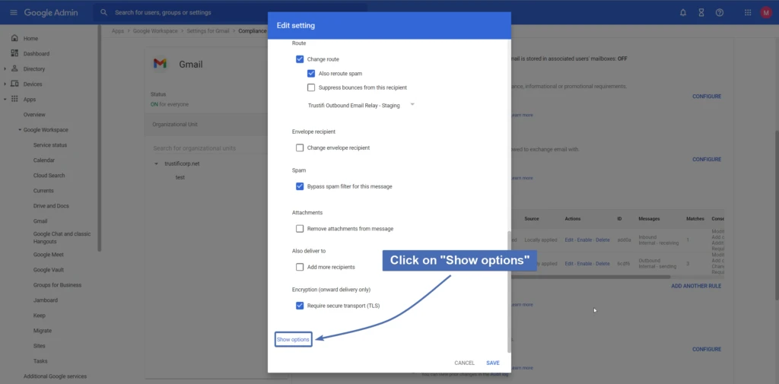The image size is (779, 384).
Task: Click the SAVE button
Action: coord(493,363)
